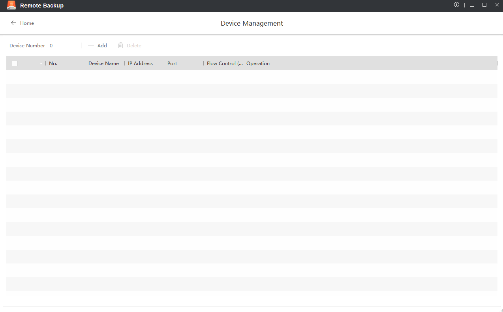Click the back arrow icon beside Home
The image size is (503, 312).
pyautogui.click(x=13, y=23)
